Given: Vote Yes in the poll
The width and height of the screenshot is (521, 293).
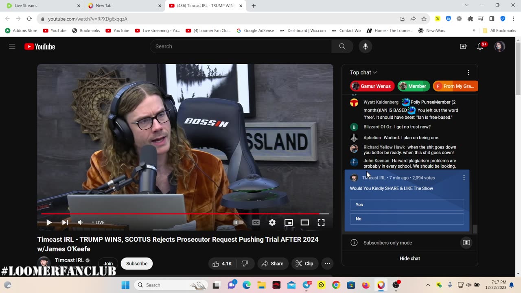Looking at the screenshot, I should coord(407,205).
